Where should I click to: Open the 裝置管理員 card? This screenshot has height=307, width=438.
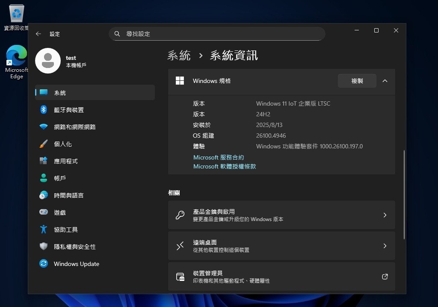tap(281, 277)
